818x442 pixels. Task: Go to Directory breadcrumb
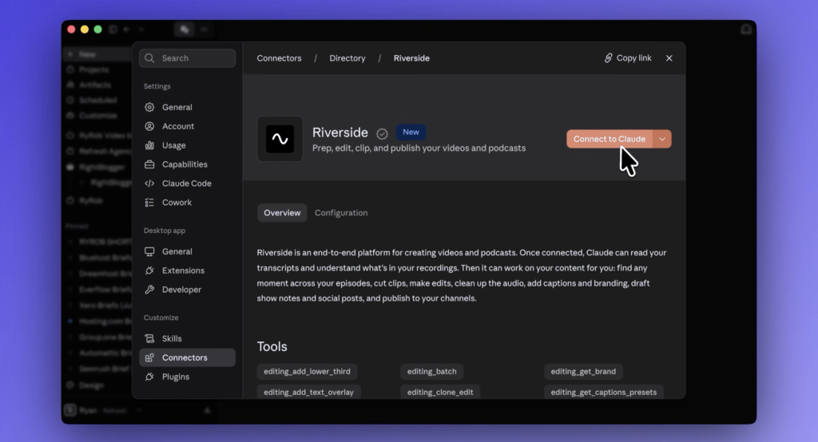347,58
